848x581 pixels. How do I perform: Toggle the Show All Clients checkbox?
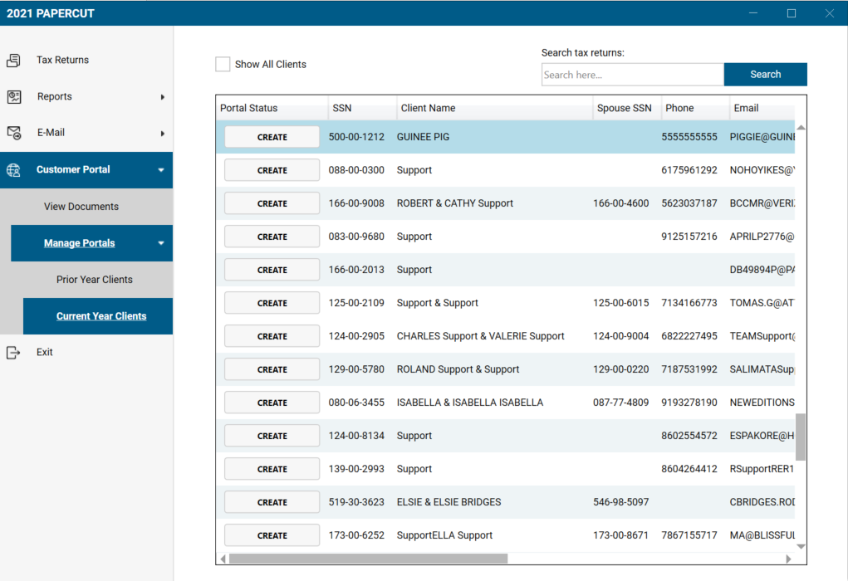coord(223,64)
